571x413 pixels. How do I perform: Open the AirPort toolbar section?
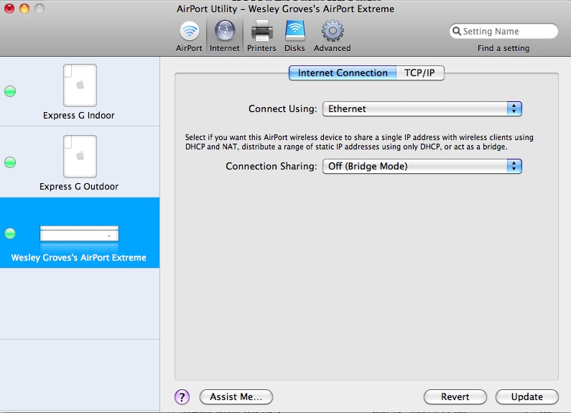point(190,36)
